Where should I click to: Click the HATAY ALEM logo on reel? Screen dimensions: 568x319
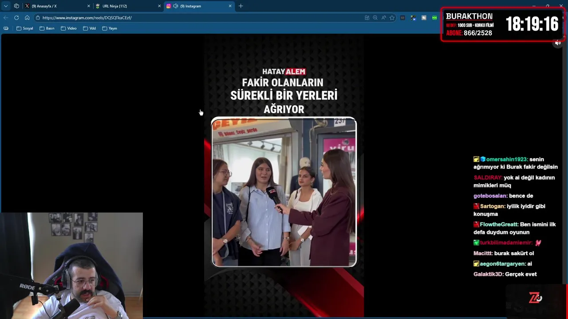click(x=284, y=71)
